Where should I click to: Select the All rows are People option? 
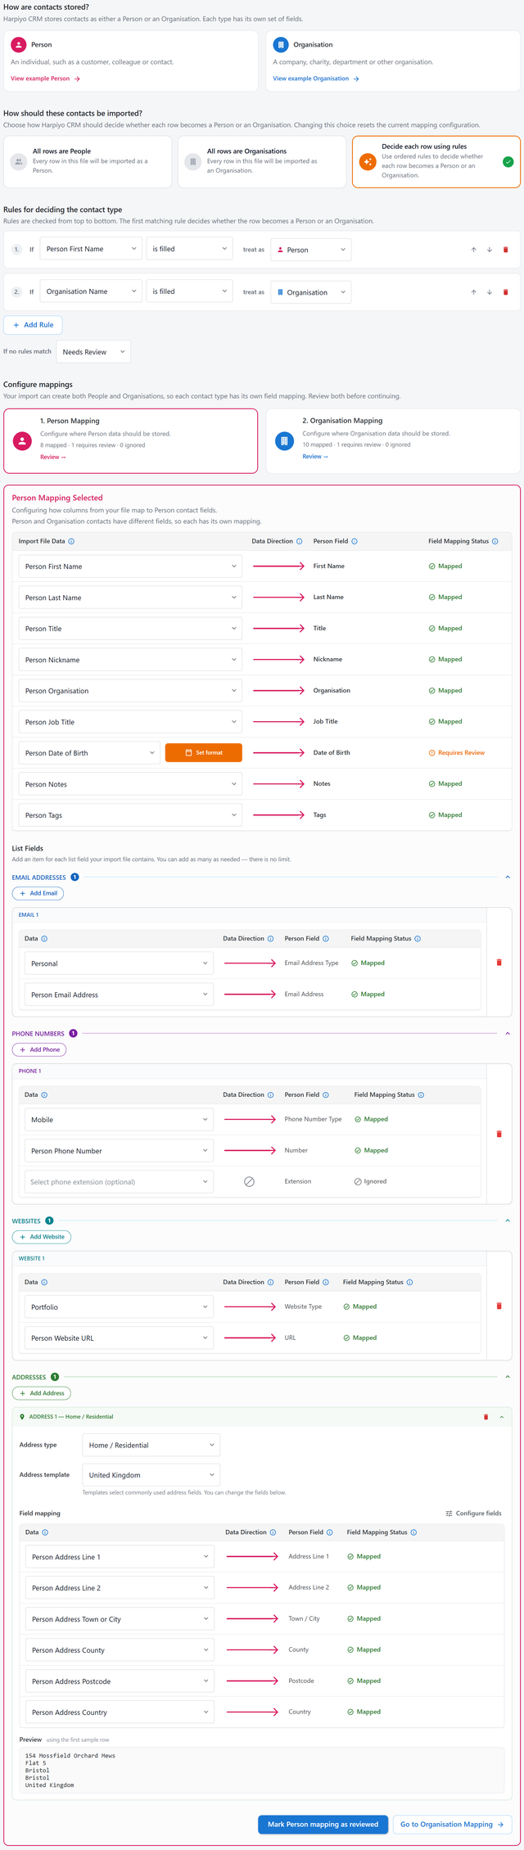click(88, 161)
